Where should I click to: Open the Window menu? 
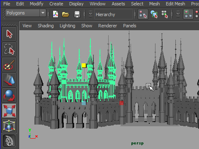[97, 4]
